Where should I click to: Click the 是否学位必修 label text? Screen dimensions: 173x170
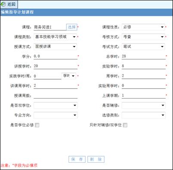tap(22, 125)
